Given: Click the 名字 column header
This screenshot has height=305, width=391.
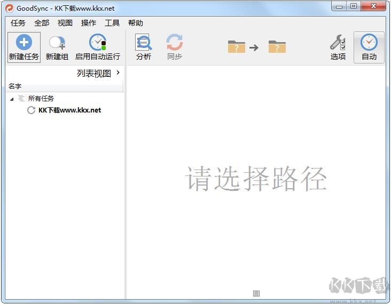Looking at the screenshot, I should click(64, 86).
